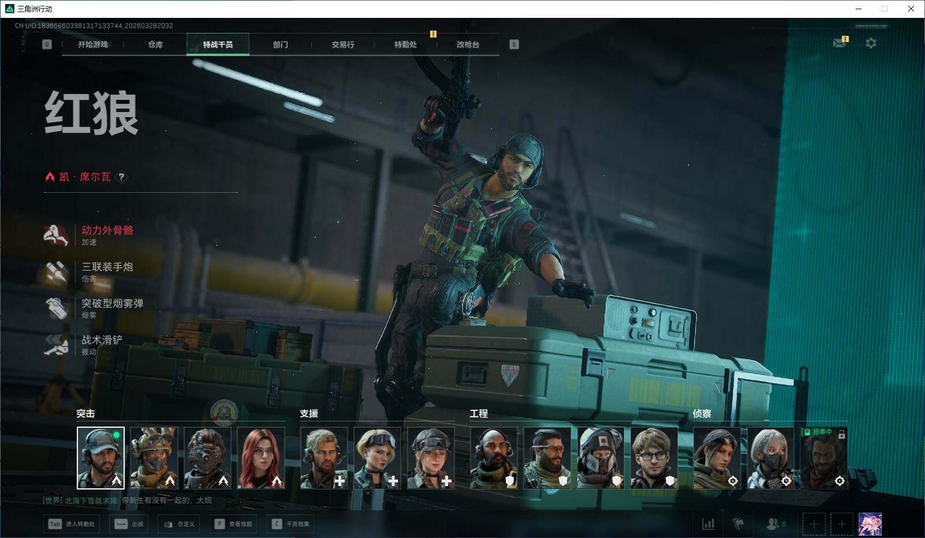Click the second empty teammate invite slot

coord(841,524)
